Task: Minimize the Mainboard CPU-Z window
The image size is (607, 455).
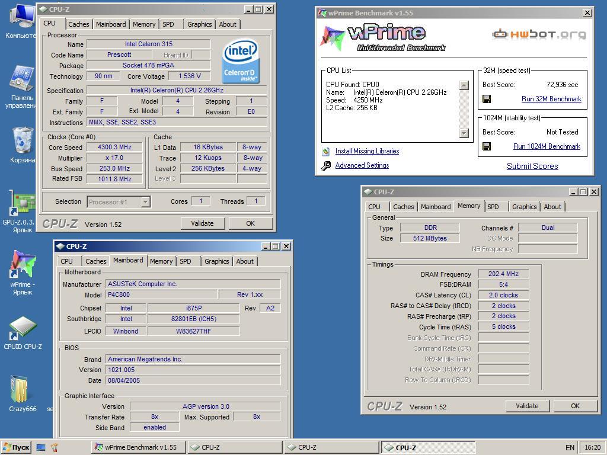Action: click(266, 246)
